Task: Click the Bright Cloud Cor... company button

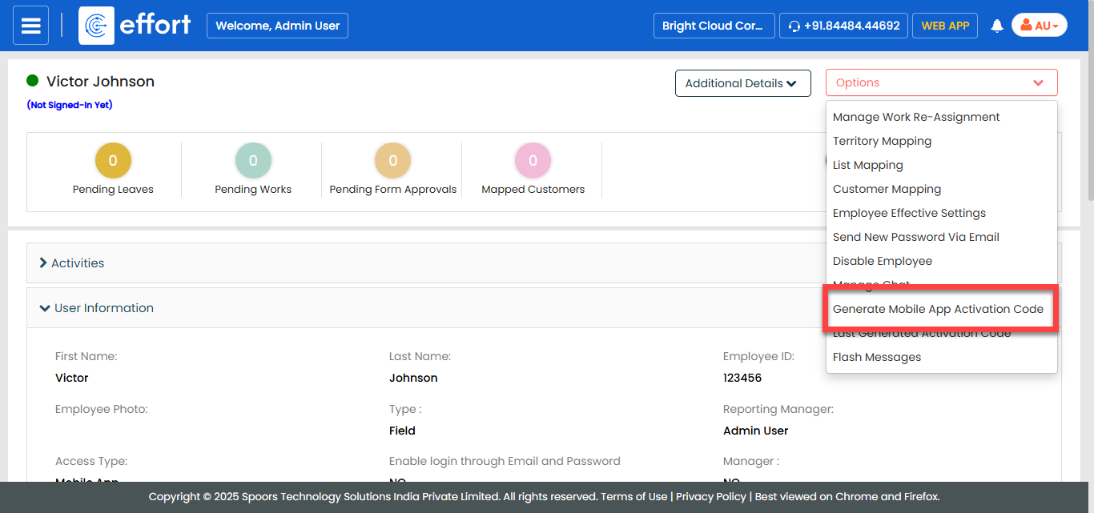Action: (714, 26)
